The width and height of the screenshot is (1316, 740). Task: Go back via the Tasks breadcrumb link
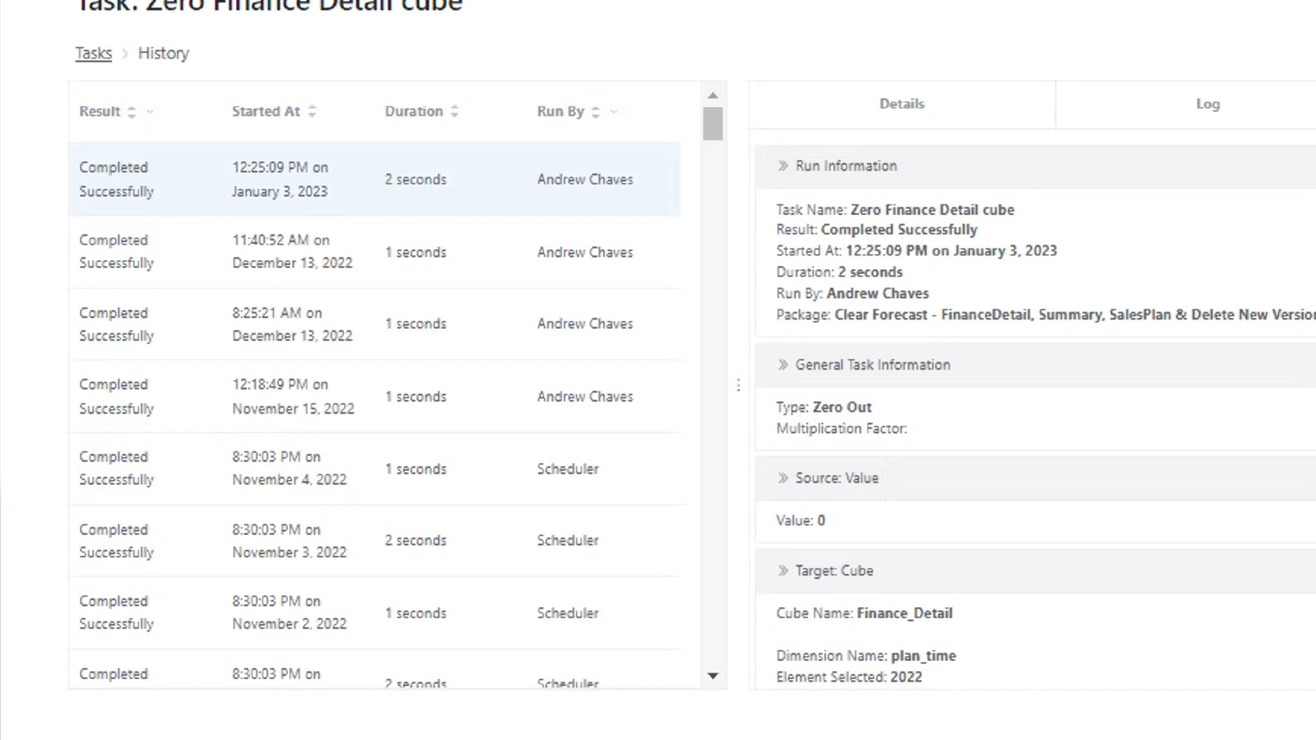coord(93,53)
